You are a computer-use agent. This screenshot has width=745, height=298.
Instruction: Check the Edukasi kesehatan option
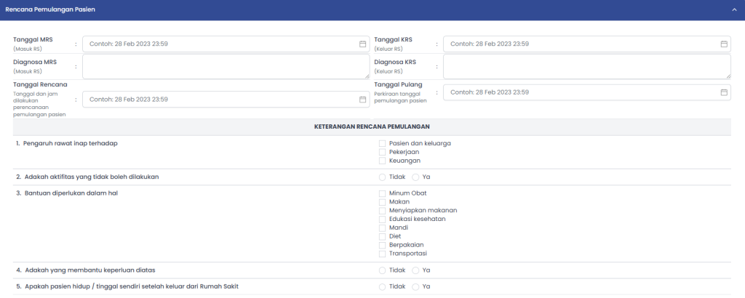[382, 219]
